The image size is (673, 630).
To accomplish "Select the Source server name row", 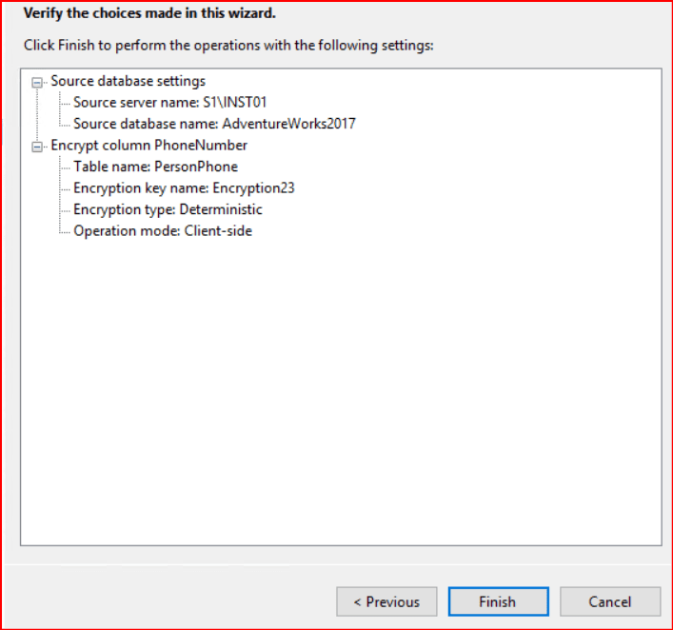I will coord(163,103).
